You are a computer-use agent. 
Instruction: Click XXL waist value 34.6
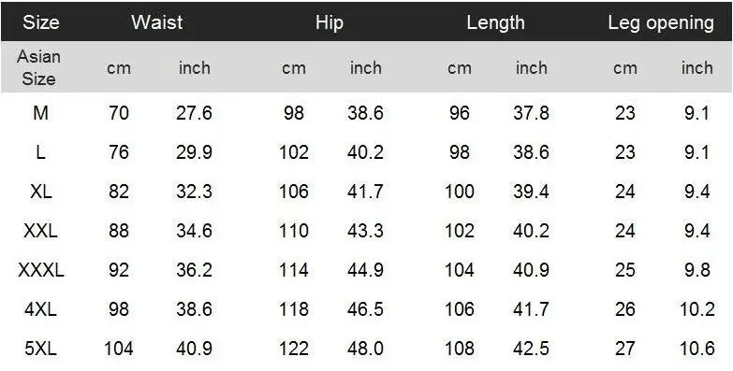(x=194, y=231)
